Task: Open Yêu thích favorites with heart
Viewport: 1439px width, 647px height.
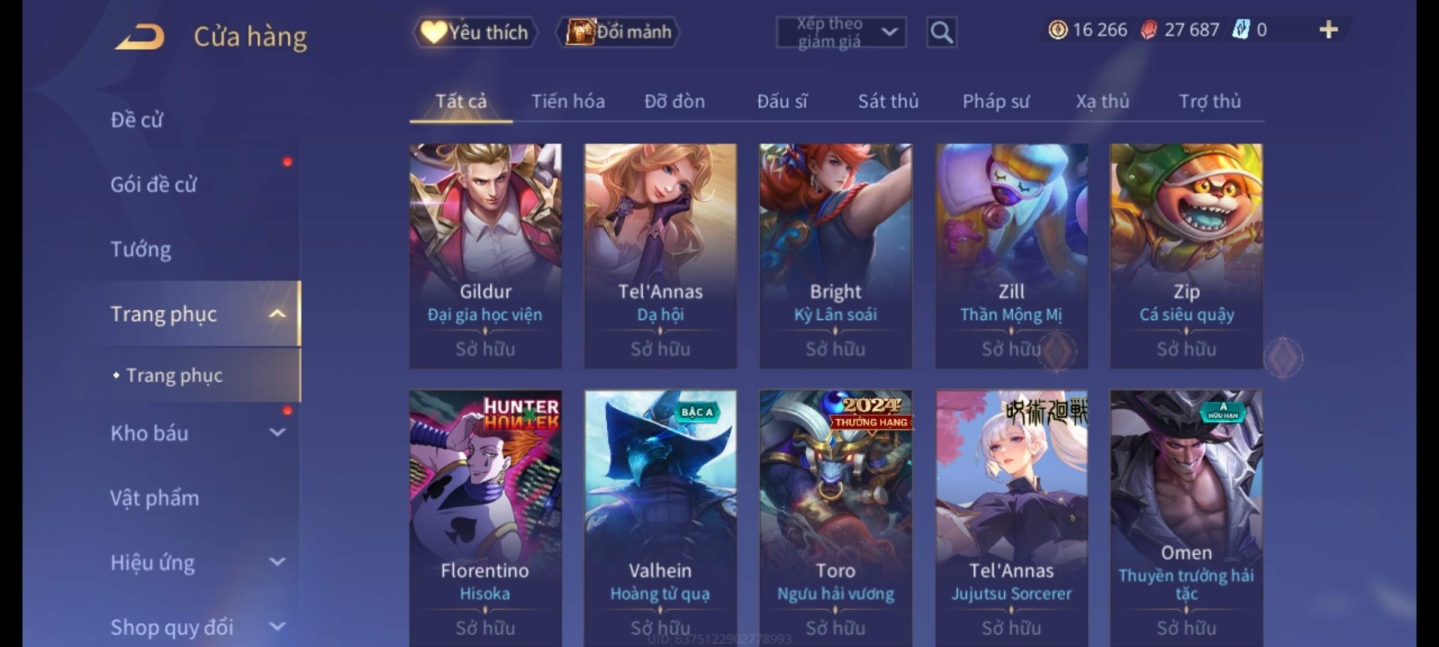Action: coord(474,32)
